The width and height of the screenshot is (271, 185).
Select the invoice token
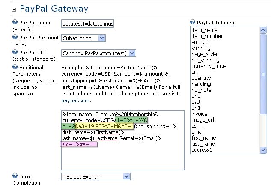tap(199, 114)
